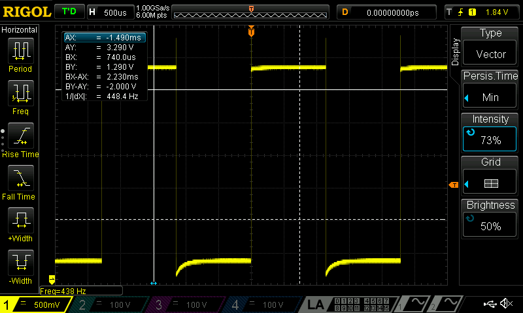Open the Type menu showing Vector
523x313 pixels.
[x=490, y=46]
